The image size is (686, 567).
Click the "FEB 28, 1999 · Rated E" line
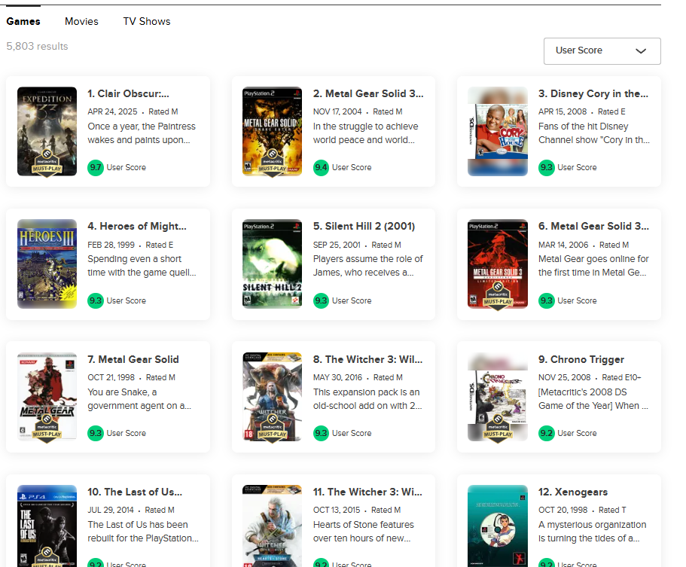pos(130,245)
